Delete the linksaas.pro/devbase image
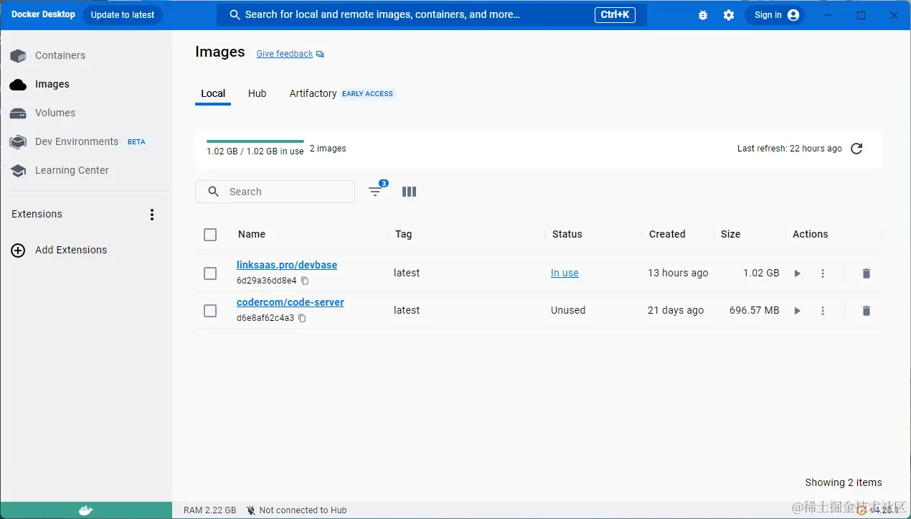Screen dimensions: 911x519 pyautogui.click(x=867, y=273)
